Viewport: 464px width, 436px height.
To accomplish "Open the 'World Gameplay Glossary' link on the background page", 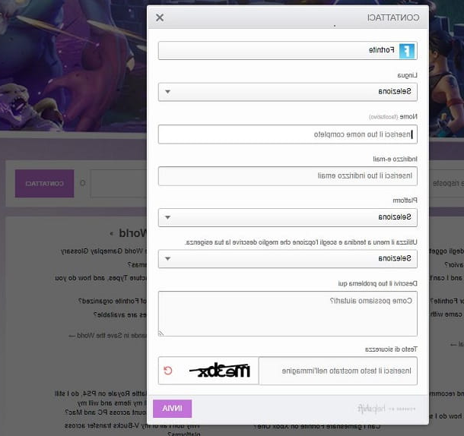I will click(103, 251).
